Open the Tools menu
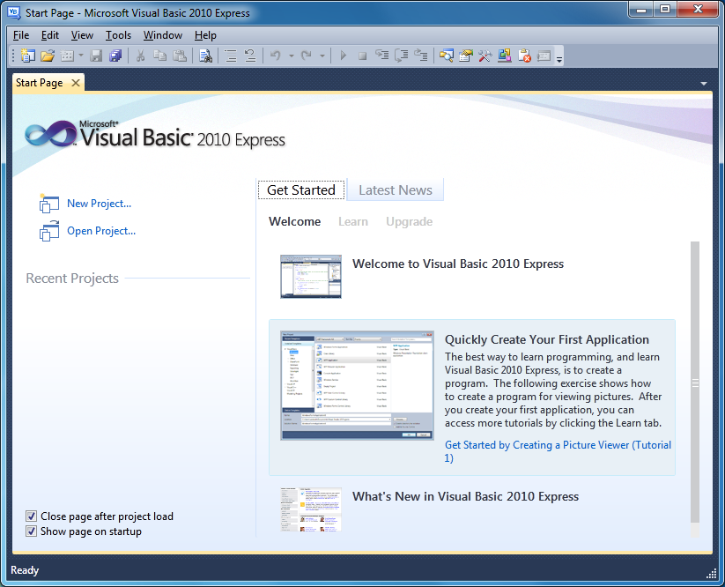Viewport: 725px width, 587px height. 117,35
